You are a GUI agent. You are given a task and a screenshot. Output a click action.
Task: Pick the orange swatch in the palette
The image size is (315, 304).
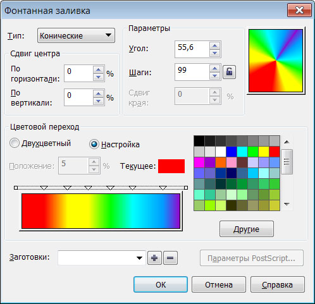pos(221,162)
